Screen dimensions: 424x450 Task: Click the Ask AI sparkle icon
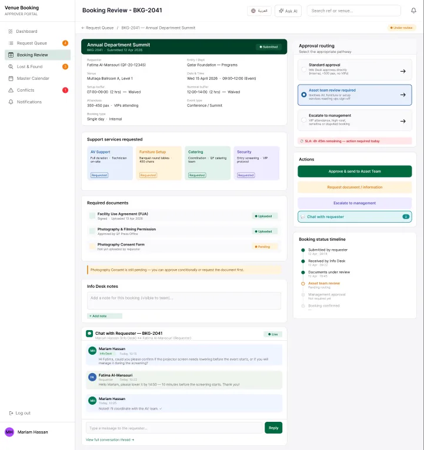click(x=281, y=11)
